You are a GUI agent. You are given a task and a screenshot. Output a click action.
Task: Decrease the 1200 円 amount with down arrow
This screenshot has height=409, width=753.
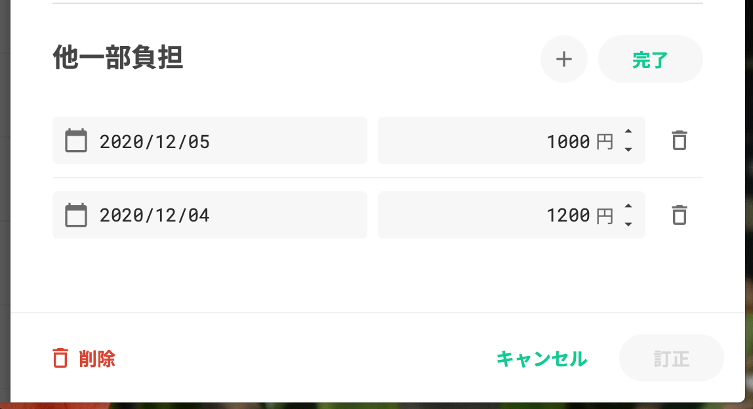pyautogui.click(x=628, y=224)
